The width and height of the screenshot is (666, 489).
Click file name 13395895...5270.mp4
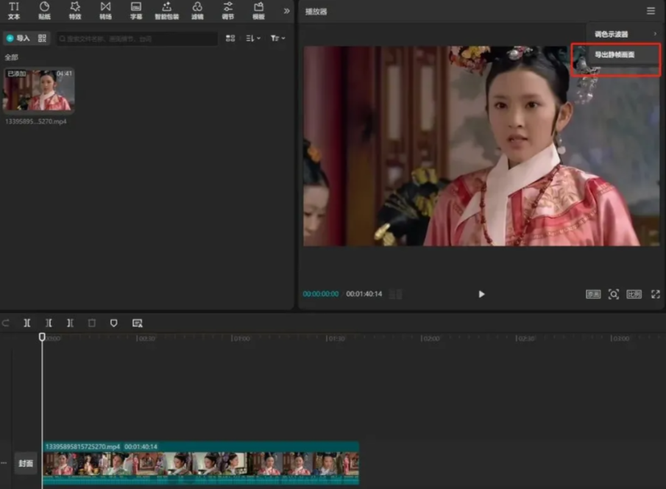35,121
